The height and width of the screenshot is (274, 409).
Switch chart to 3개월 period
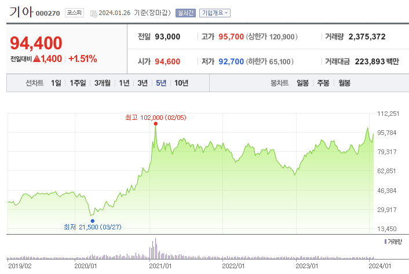point(102,83)
